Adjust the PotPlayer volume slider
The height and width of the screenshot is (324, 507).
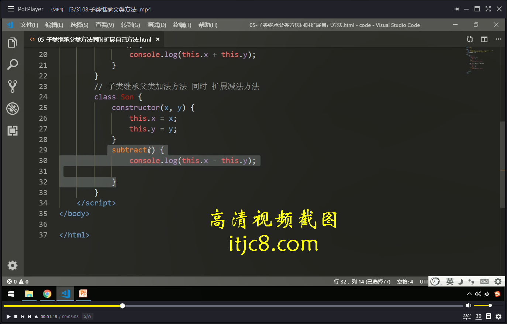(488, 306)
